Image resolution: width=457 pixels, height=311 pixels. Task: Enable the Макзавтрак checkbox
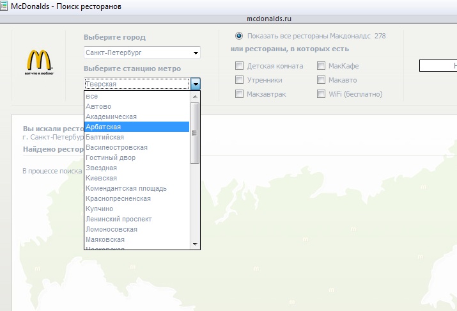point(239,93)
